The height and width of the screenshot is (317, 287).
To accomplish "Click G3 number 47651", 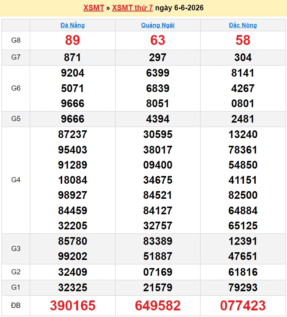I will click(x=243, y=256).
